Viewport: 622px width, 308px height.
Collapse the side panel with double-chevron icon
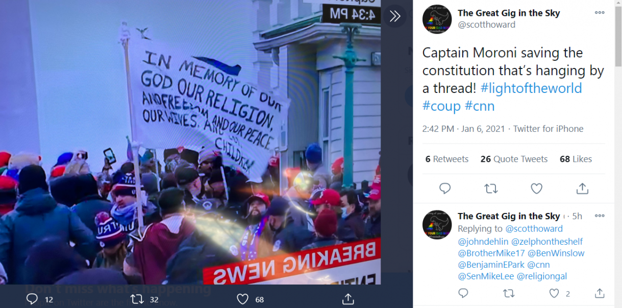click(x=394, y=16)
